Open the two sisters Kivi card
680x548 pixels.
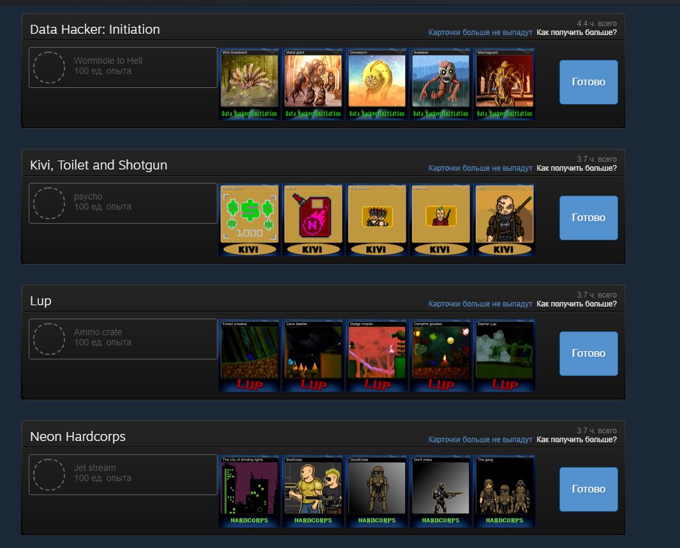click(x=376, y=220)
